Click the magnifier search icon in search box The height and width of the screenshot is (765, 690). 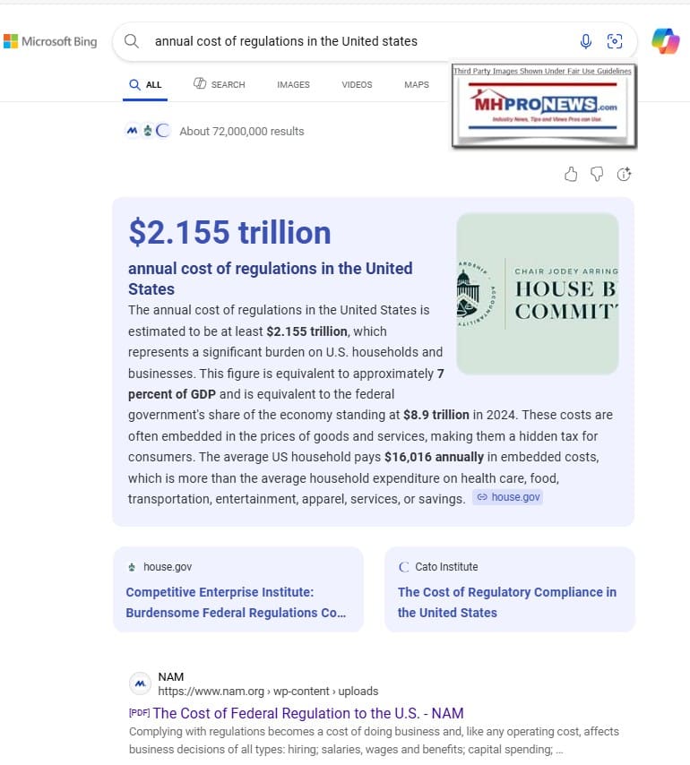coord(132,41)
